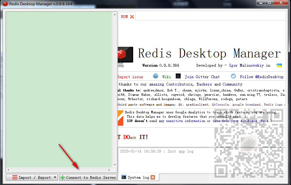Minimize the Redis Desktop Manager window
Viewport: 291px width, 185px height.
[261, 3]
